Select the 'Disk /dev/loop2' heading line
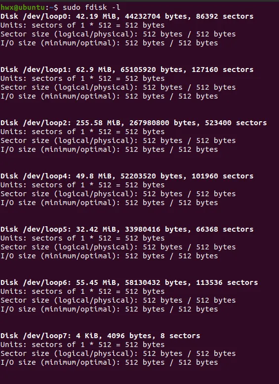279x384 pixels. click(x=133, y=123)
